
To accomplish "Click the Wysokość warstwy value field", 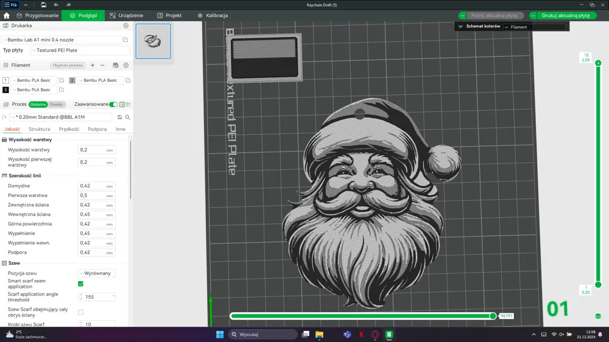I will pyautogui.click(x=96, y=150).
